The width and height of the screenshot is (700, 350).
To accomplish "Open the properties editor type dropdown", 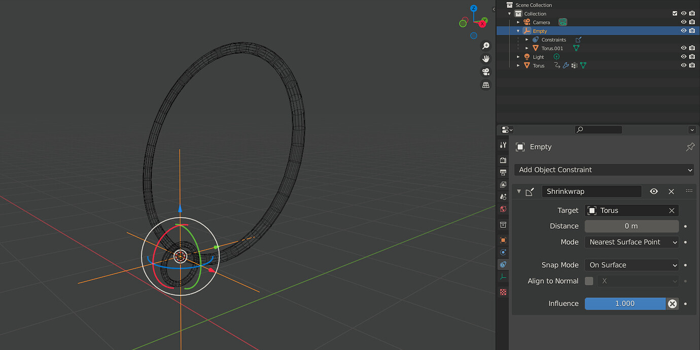I will tap(507, 130).
